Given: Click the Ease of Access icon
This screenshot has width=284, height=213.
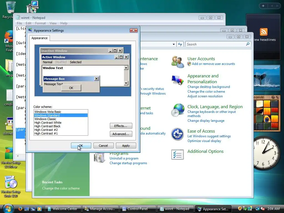Looking at the screenshot, I should (x=177, y=134).
